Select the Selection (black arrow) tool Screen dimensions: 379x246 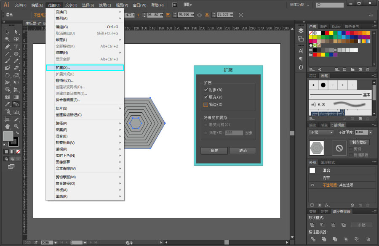coord(7,32)
